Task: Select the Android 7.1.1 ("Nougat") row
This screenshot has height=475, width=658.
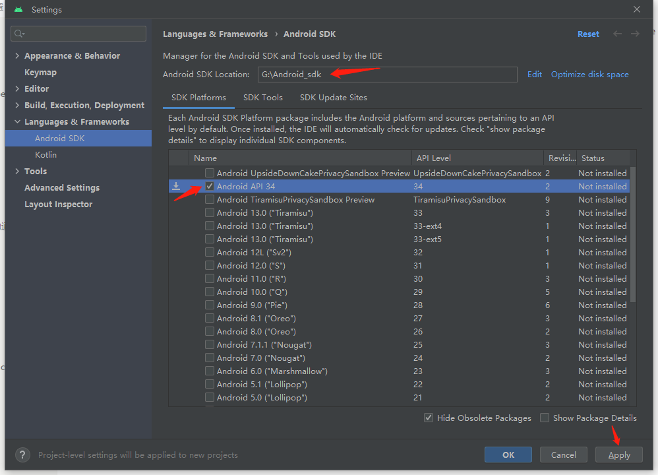Action: click(x=399, y=344)
